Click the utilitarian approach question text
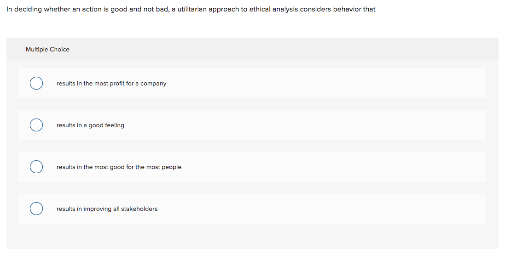Screen dimensions: 522x266 tap(190, 9)
